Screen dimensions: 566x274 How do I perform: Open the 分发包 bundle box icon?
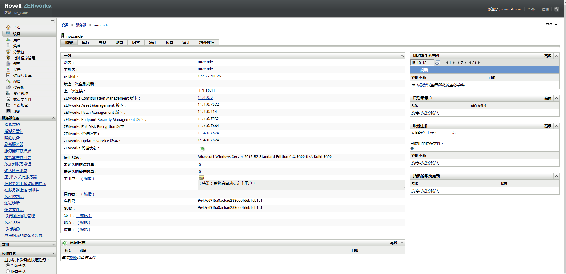tap(8, 52)
